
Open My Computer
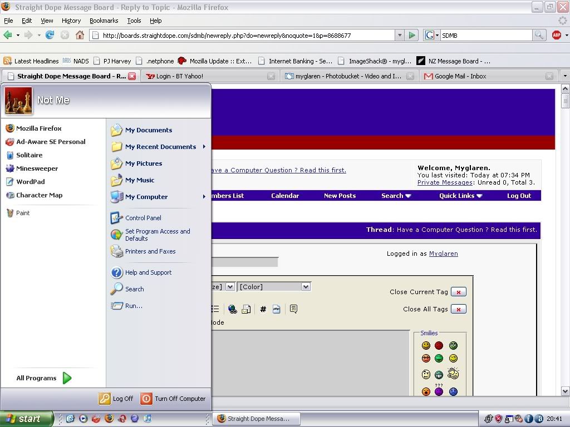[x=158, y=197]
